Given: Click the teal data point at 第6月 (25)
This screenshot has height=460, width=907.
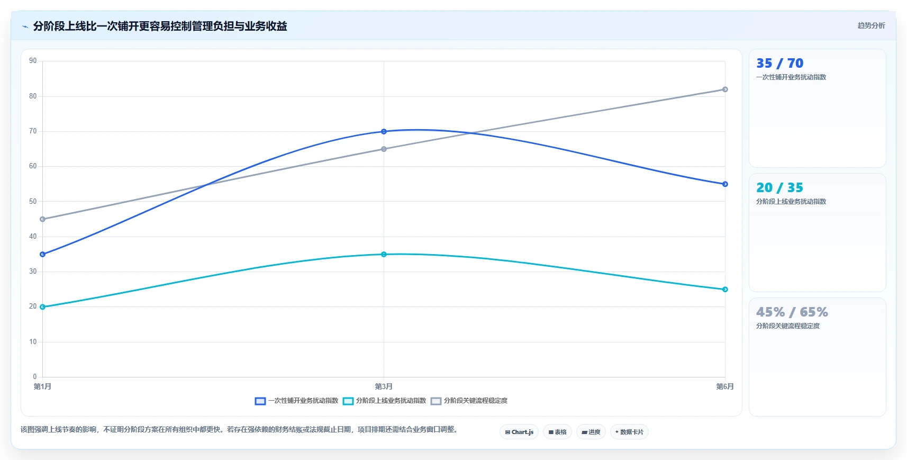Looking at the screenshot, I should click(x=725, y=289).
